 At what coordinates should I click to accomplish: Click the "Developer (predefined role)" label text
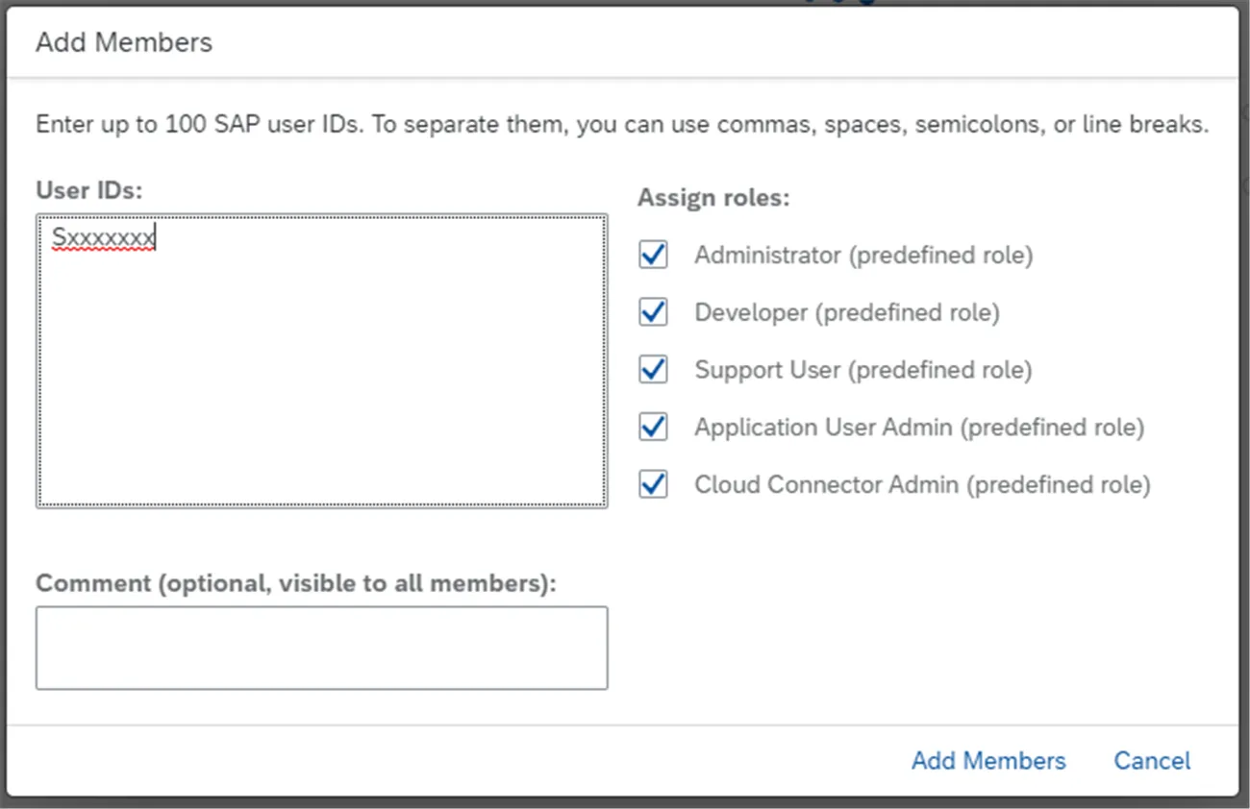pos(847,313)
